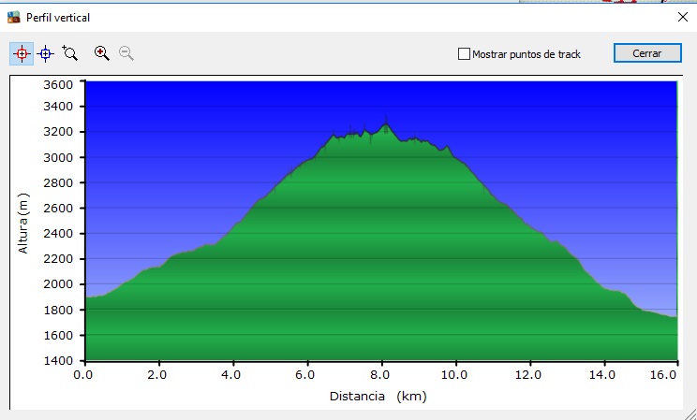Viewport: 697px width, 420px height.
Task: Enable Mostrar puntos de track checkbox
Action: [464, 54]
